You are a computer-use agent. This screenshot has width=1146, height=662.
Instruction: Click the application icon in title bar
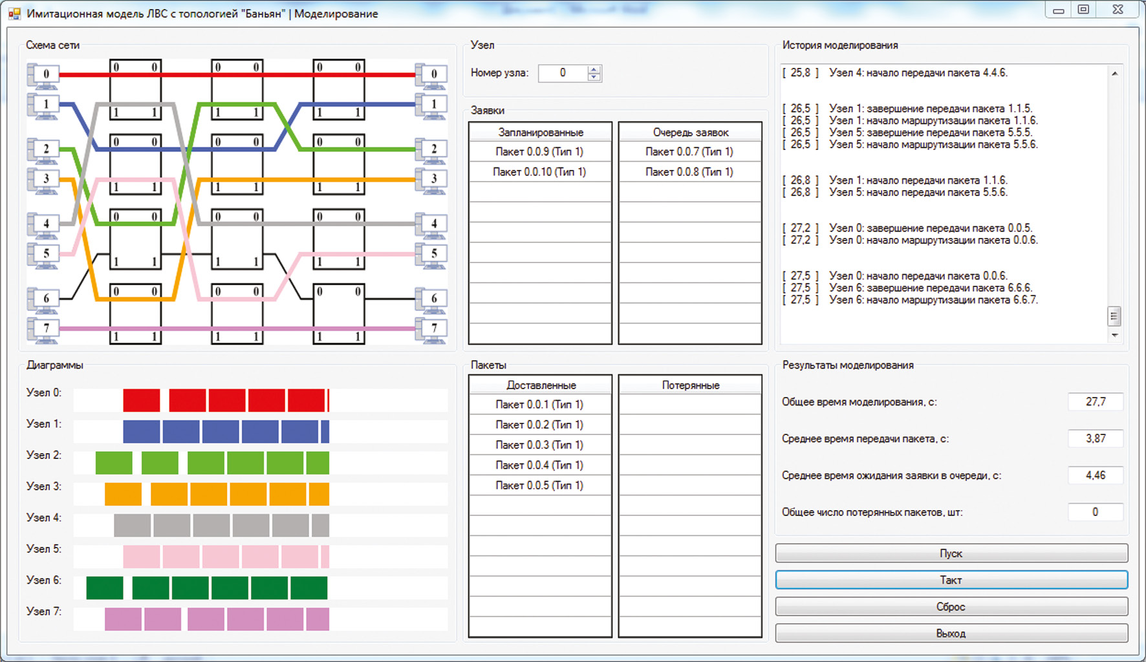click(14, 14)
